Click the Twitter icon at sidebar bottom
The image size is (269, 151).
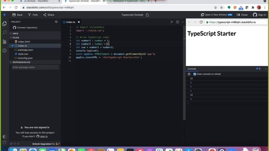tap(11, 144)
